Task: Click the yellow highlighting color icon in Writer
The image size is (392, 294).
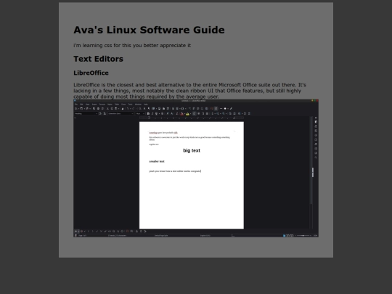Action: click(187, 114)
